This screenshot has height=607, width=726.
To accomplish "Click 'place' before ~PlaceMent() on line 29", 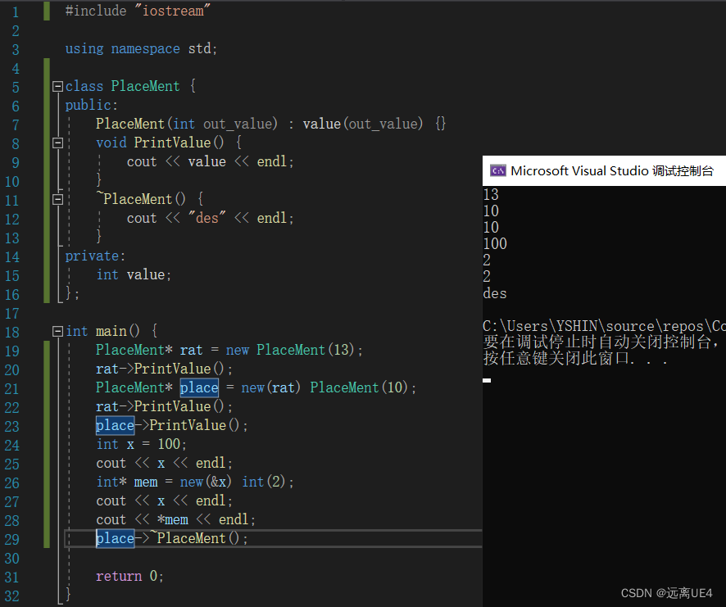I will click(x=116, y=538).
